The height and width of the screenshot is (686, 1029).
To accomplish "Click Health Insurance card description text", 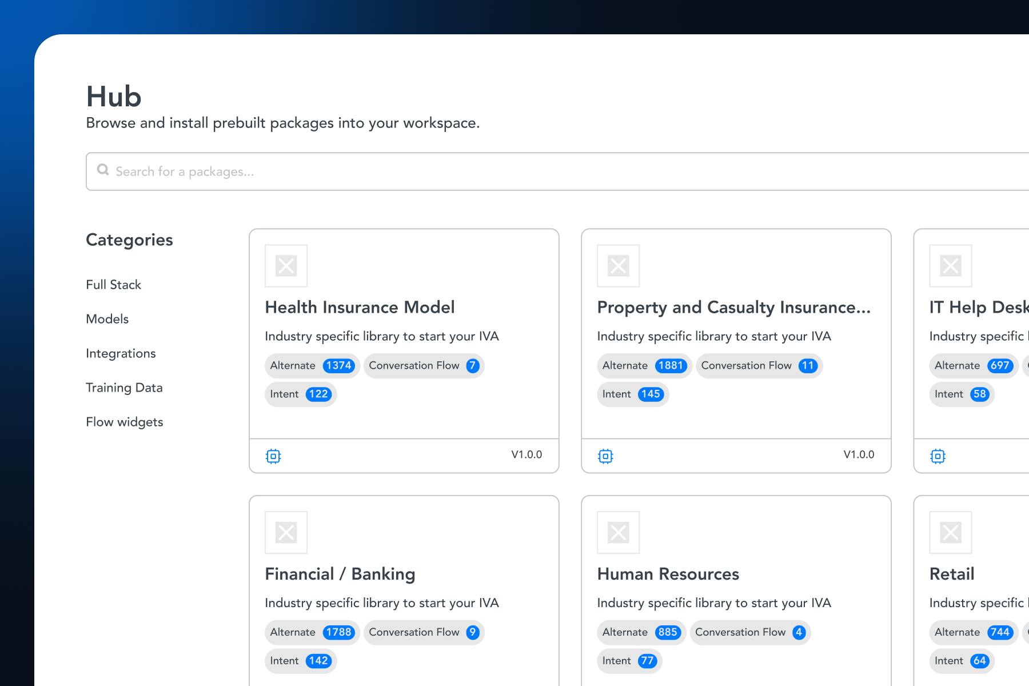I will pos(382,336).
